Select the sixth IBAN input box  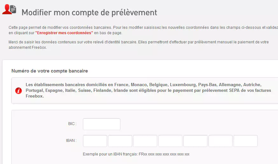[220, 141]
